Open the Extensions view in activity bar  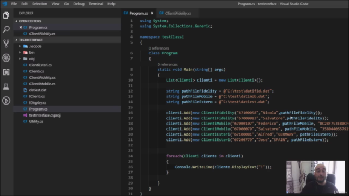(6, 72)
